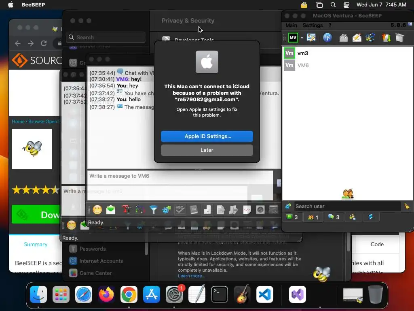Click the font color pencil icon in chat toolbar
This screenshot has width=414, height=311.
pos(140,210)
